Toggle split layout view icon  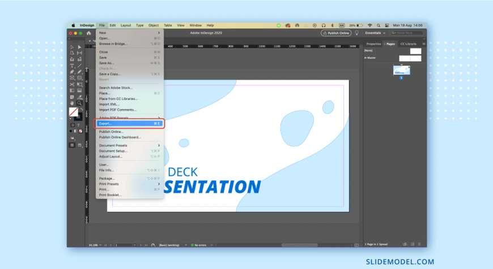(356, 245)
